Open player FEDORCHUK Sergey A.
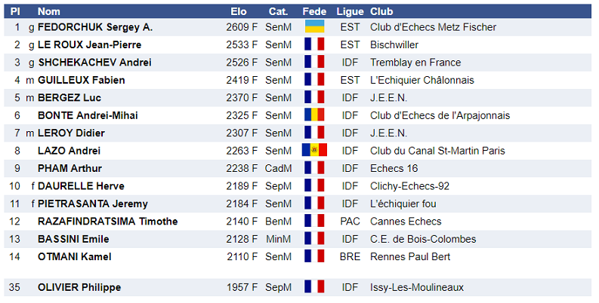 coord(95,27)
